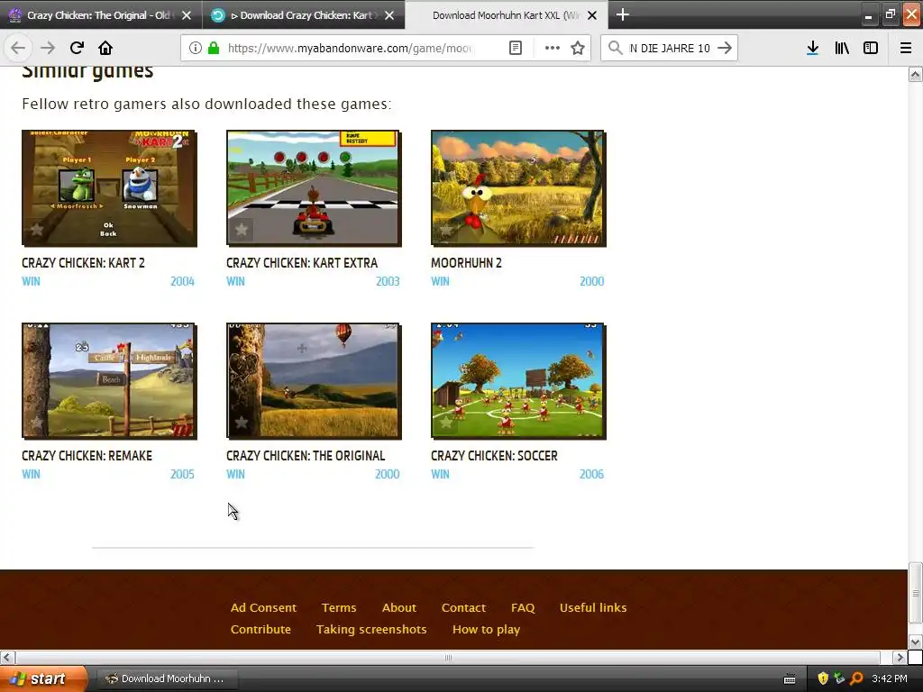This screenshot has width=923, height=692.
Task: Open the Taking screenshots footer link
Action: 371,630
